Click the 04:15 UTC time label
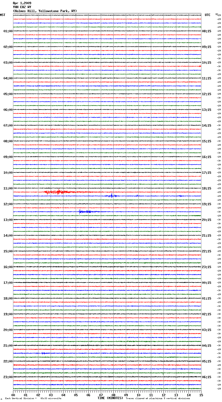Viewport: 222px width, 402px height. [x=207, y=346]
